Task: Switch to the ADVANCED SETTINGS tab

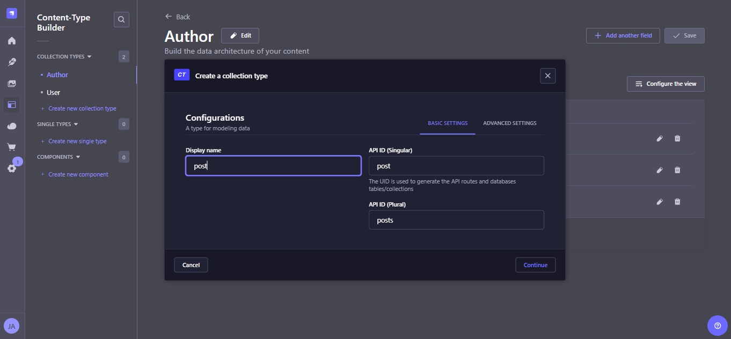Action: tap(509, 123)
